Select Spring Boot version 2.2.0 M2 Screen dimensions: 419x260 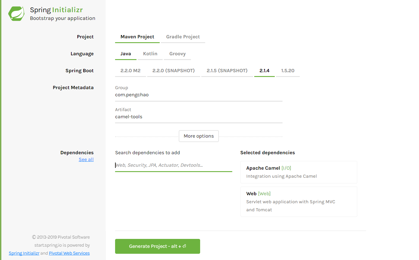click(x=130, y=70)
